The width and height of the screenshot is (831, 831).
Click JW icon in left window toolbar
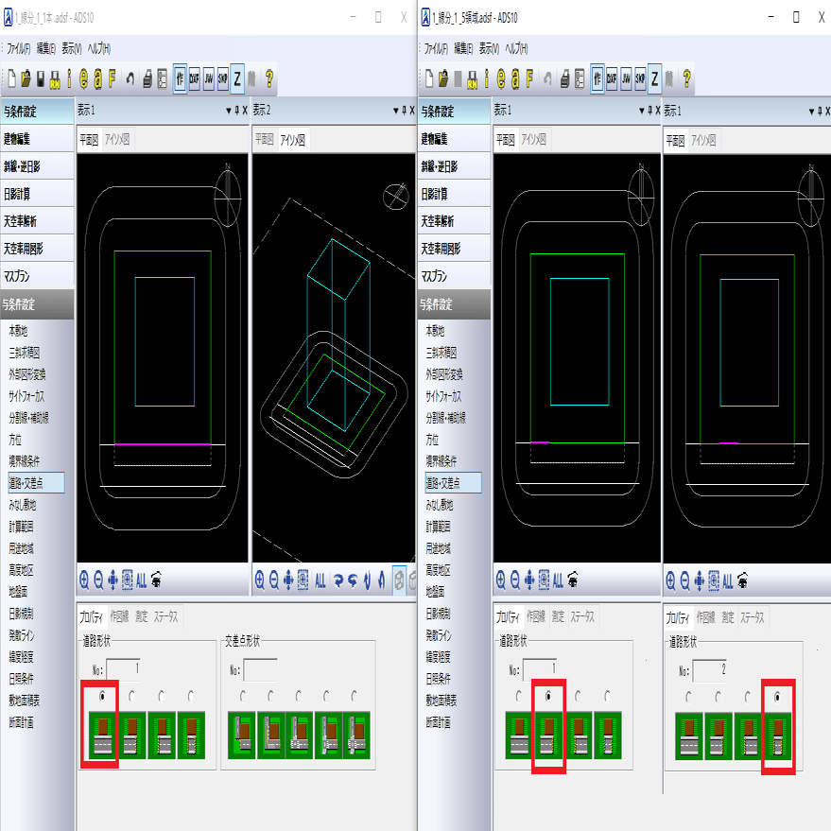(209, 79)
